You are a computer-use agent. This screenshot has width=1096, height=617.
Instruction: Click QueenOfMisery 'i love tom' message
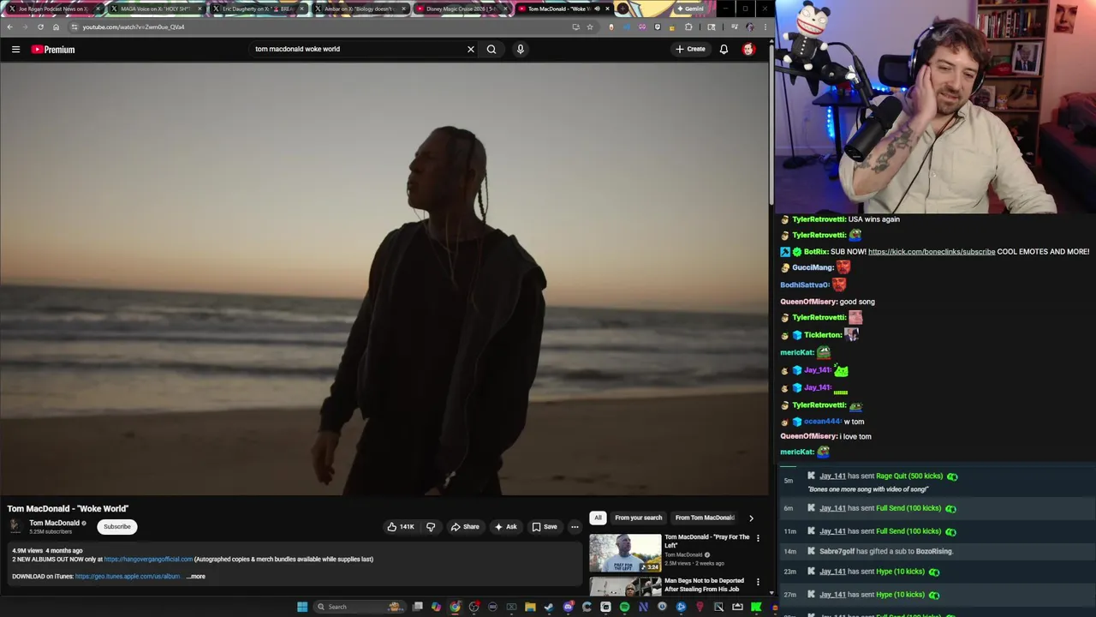[x=825, y=437]
